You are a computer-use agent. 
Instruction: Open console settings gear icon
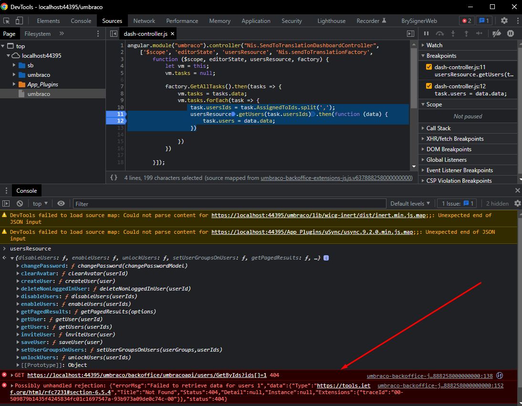point(517,203)
